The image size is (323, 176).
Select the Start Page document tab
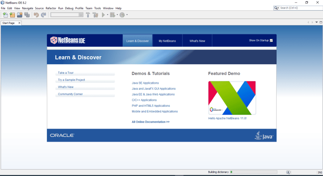pyautogui.click(x=8, y=23)
